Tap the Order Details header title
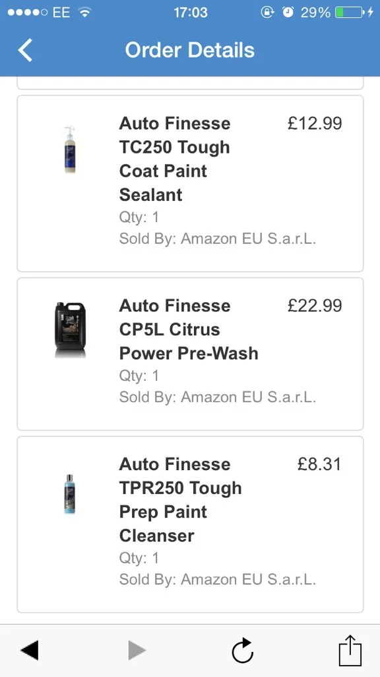 tap(189, 50)
